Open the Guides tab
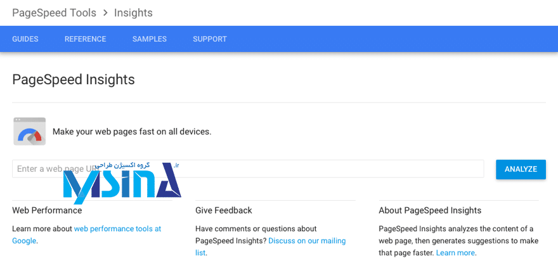 (25, 39)
